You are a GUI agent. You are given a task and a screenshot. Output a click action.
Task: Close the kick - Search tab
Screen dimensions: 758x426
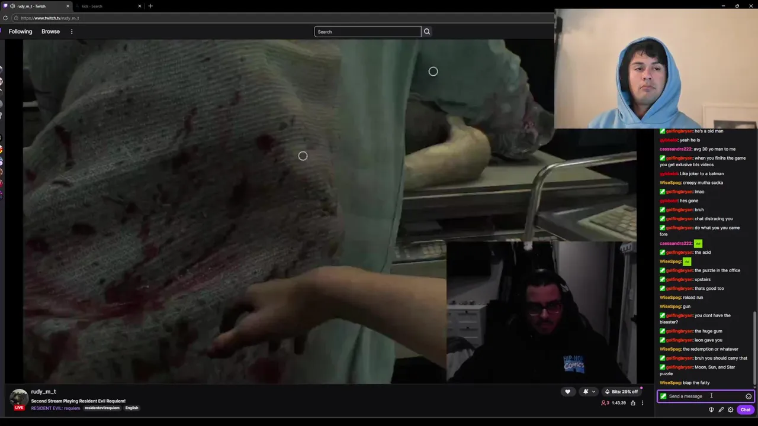(x=140, y=6)
